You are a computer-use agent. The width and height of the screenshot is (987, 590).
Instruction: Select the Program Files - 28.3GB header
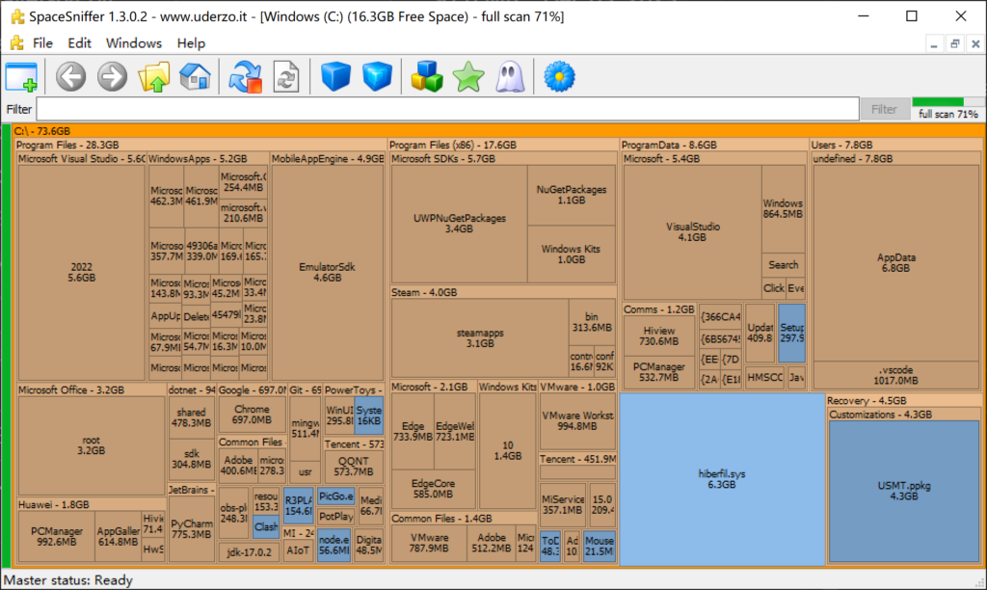[200, 145]
